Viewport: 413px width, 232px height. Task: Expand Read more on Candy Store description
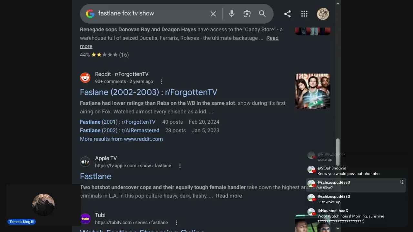pyautogui.click(x=272, y=38)
